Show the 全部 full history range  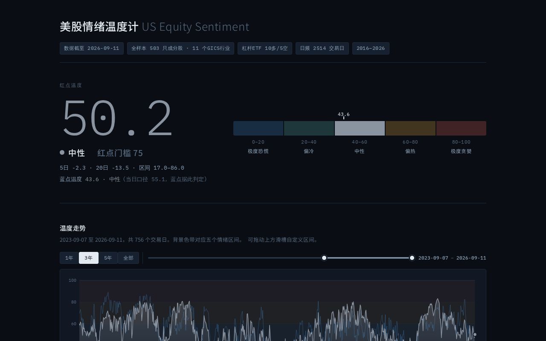coord(128,258)
